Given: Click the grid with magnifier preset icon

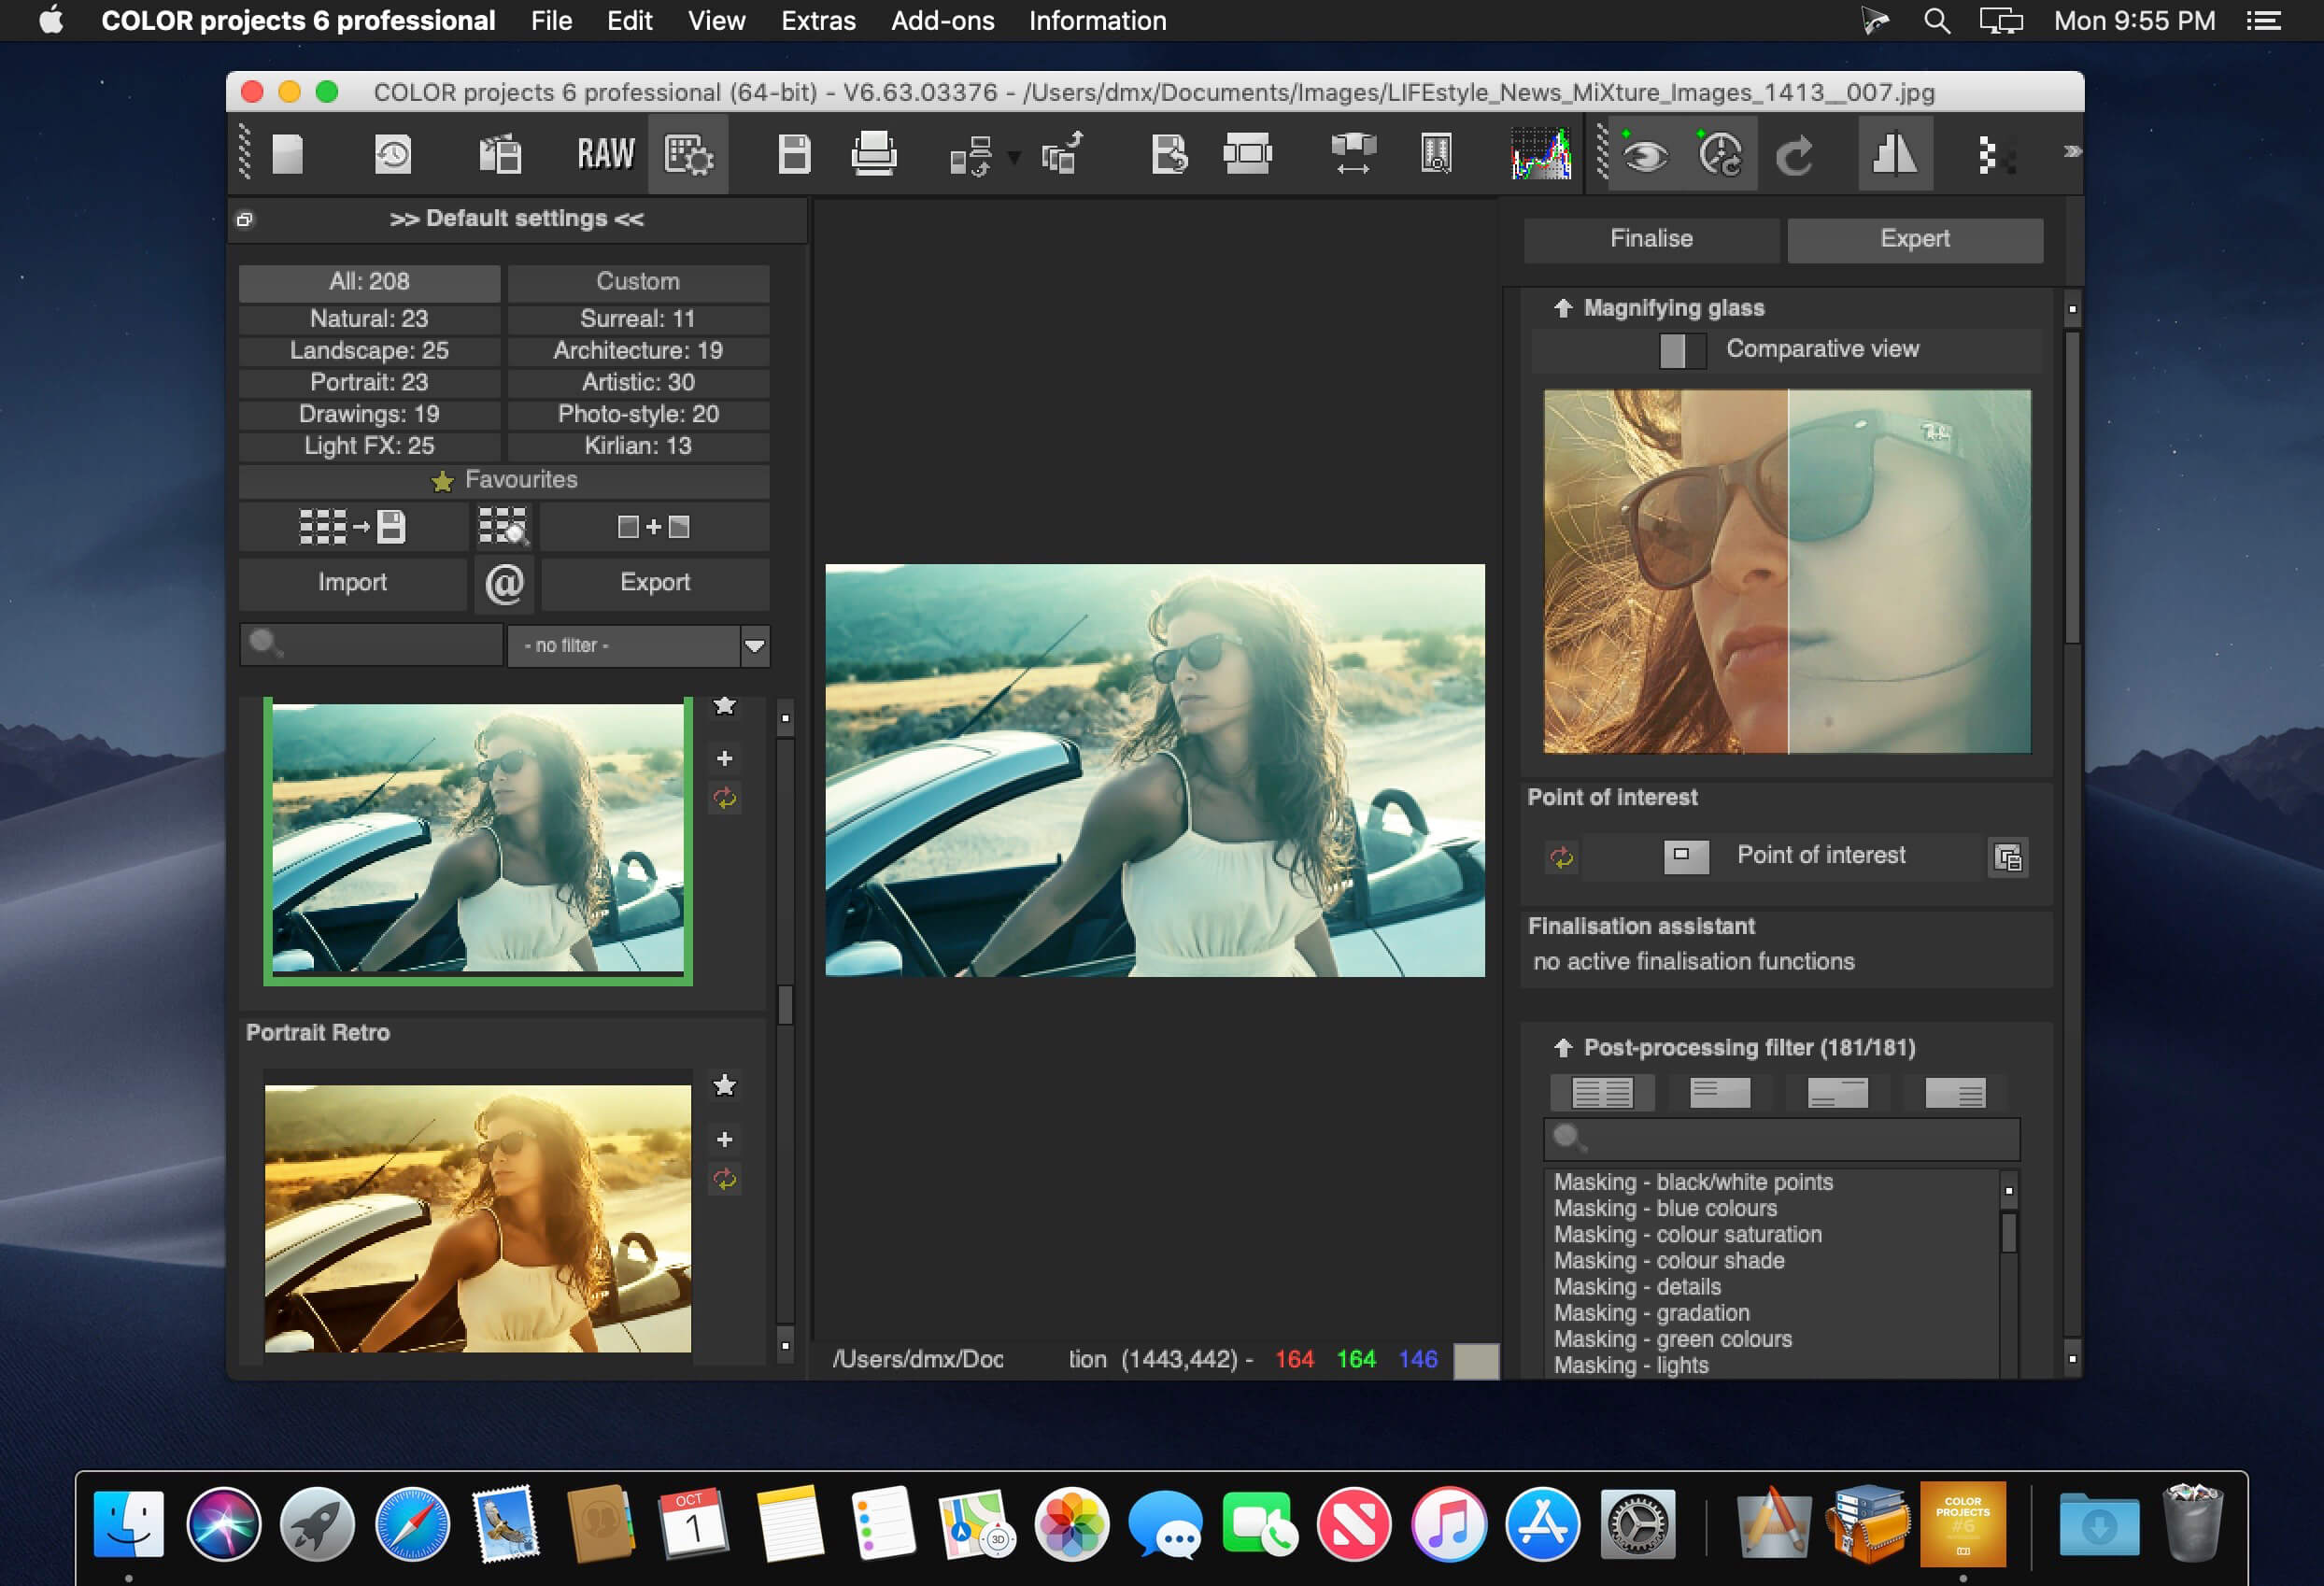Looking at the screenshot, I should (503, 527).
